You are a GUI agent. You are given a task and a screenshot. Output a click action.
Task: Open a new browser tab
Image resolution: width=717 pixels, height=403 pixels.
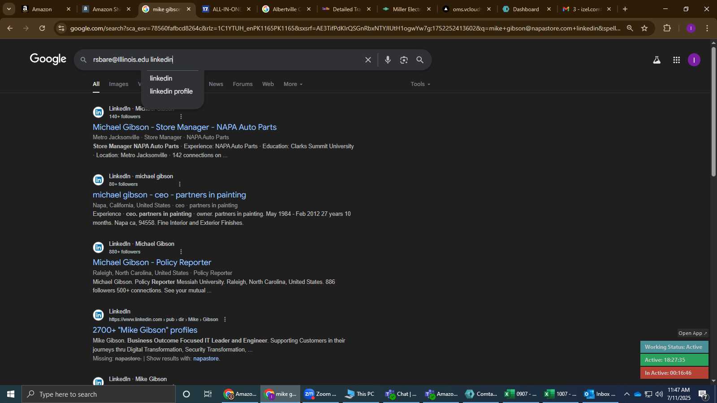point(625,9)
